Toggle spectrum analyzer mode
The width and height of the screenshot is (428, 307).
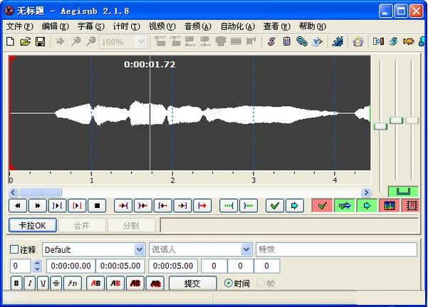click(390, 206)
